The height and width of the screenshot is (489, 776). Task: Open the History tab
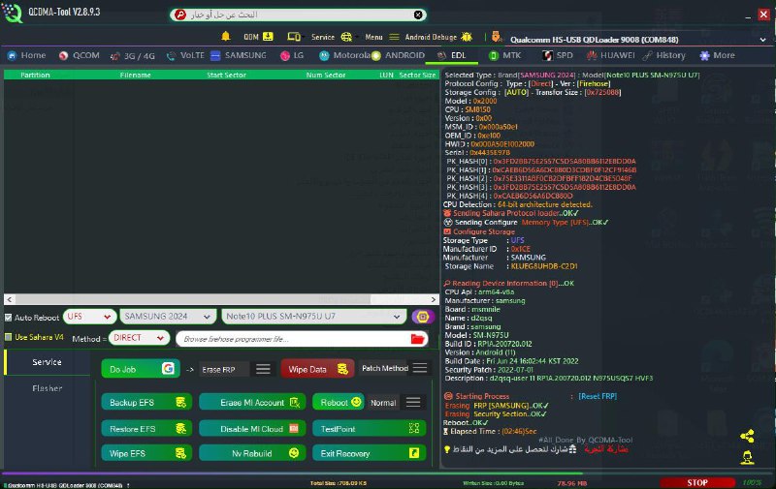click(664, 55)
